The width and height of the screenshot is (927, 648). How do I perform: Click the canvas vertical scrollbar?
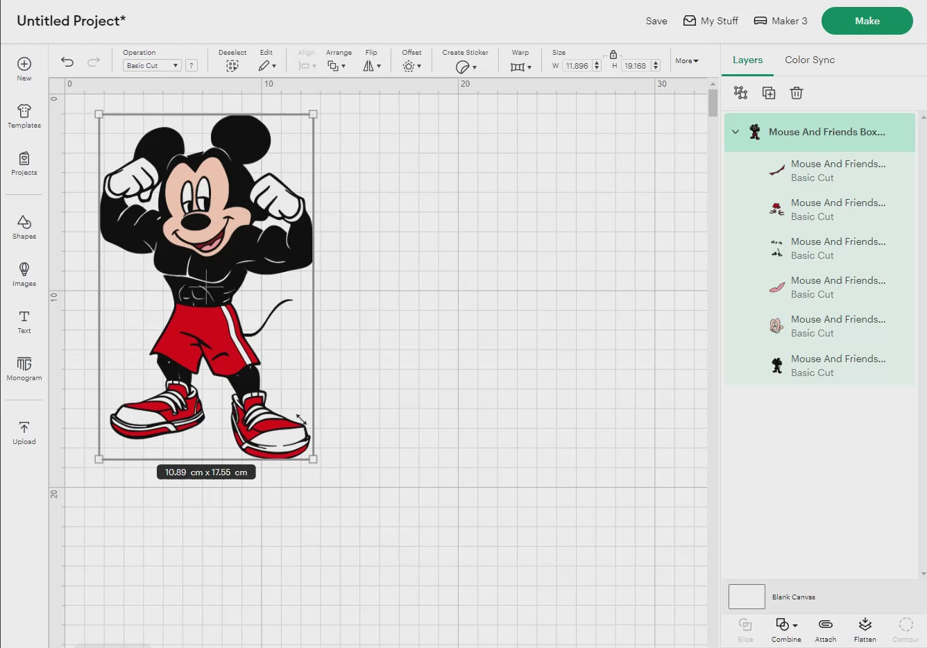713,103
